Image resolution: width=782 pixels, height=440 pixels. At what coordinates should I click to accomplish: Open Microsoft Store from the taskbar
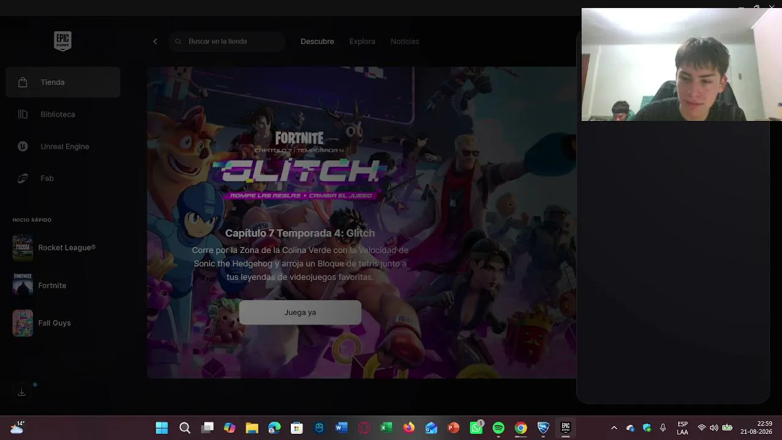[297, 428]
